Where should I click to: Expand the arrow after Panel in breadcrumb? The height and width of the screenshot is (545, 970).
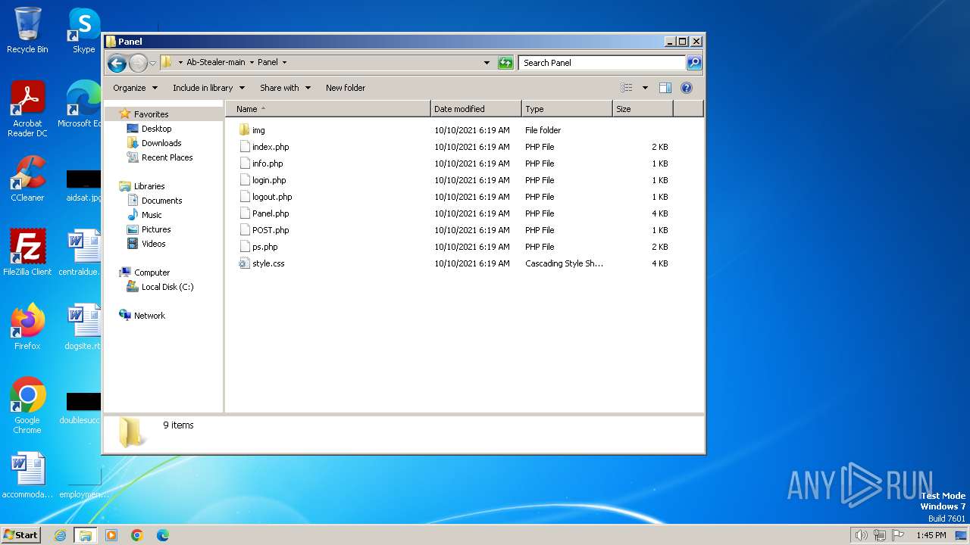click(284, 63)
